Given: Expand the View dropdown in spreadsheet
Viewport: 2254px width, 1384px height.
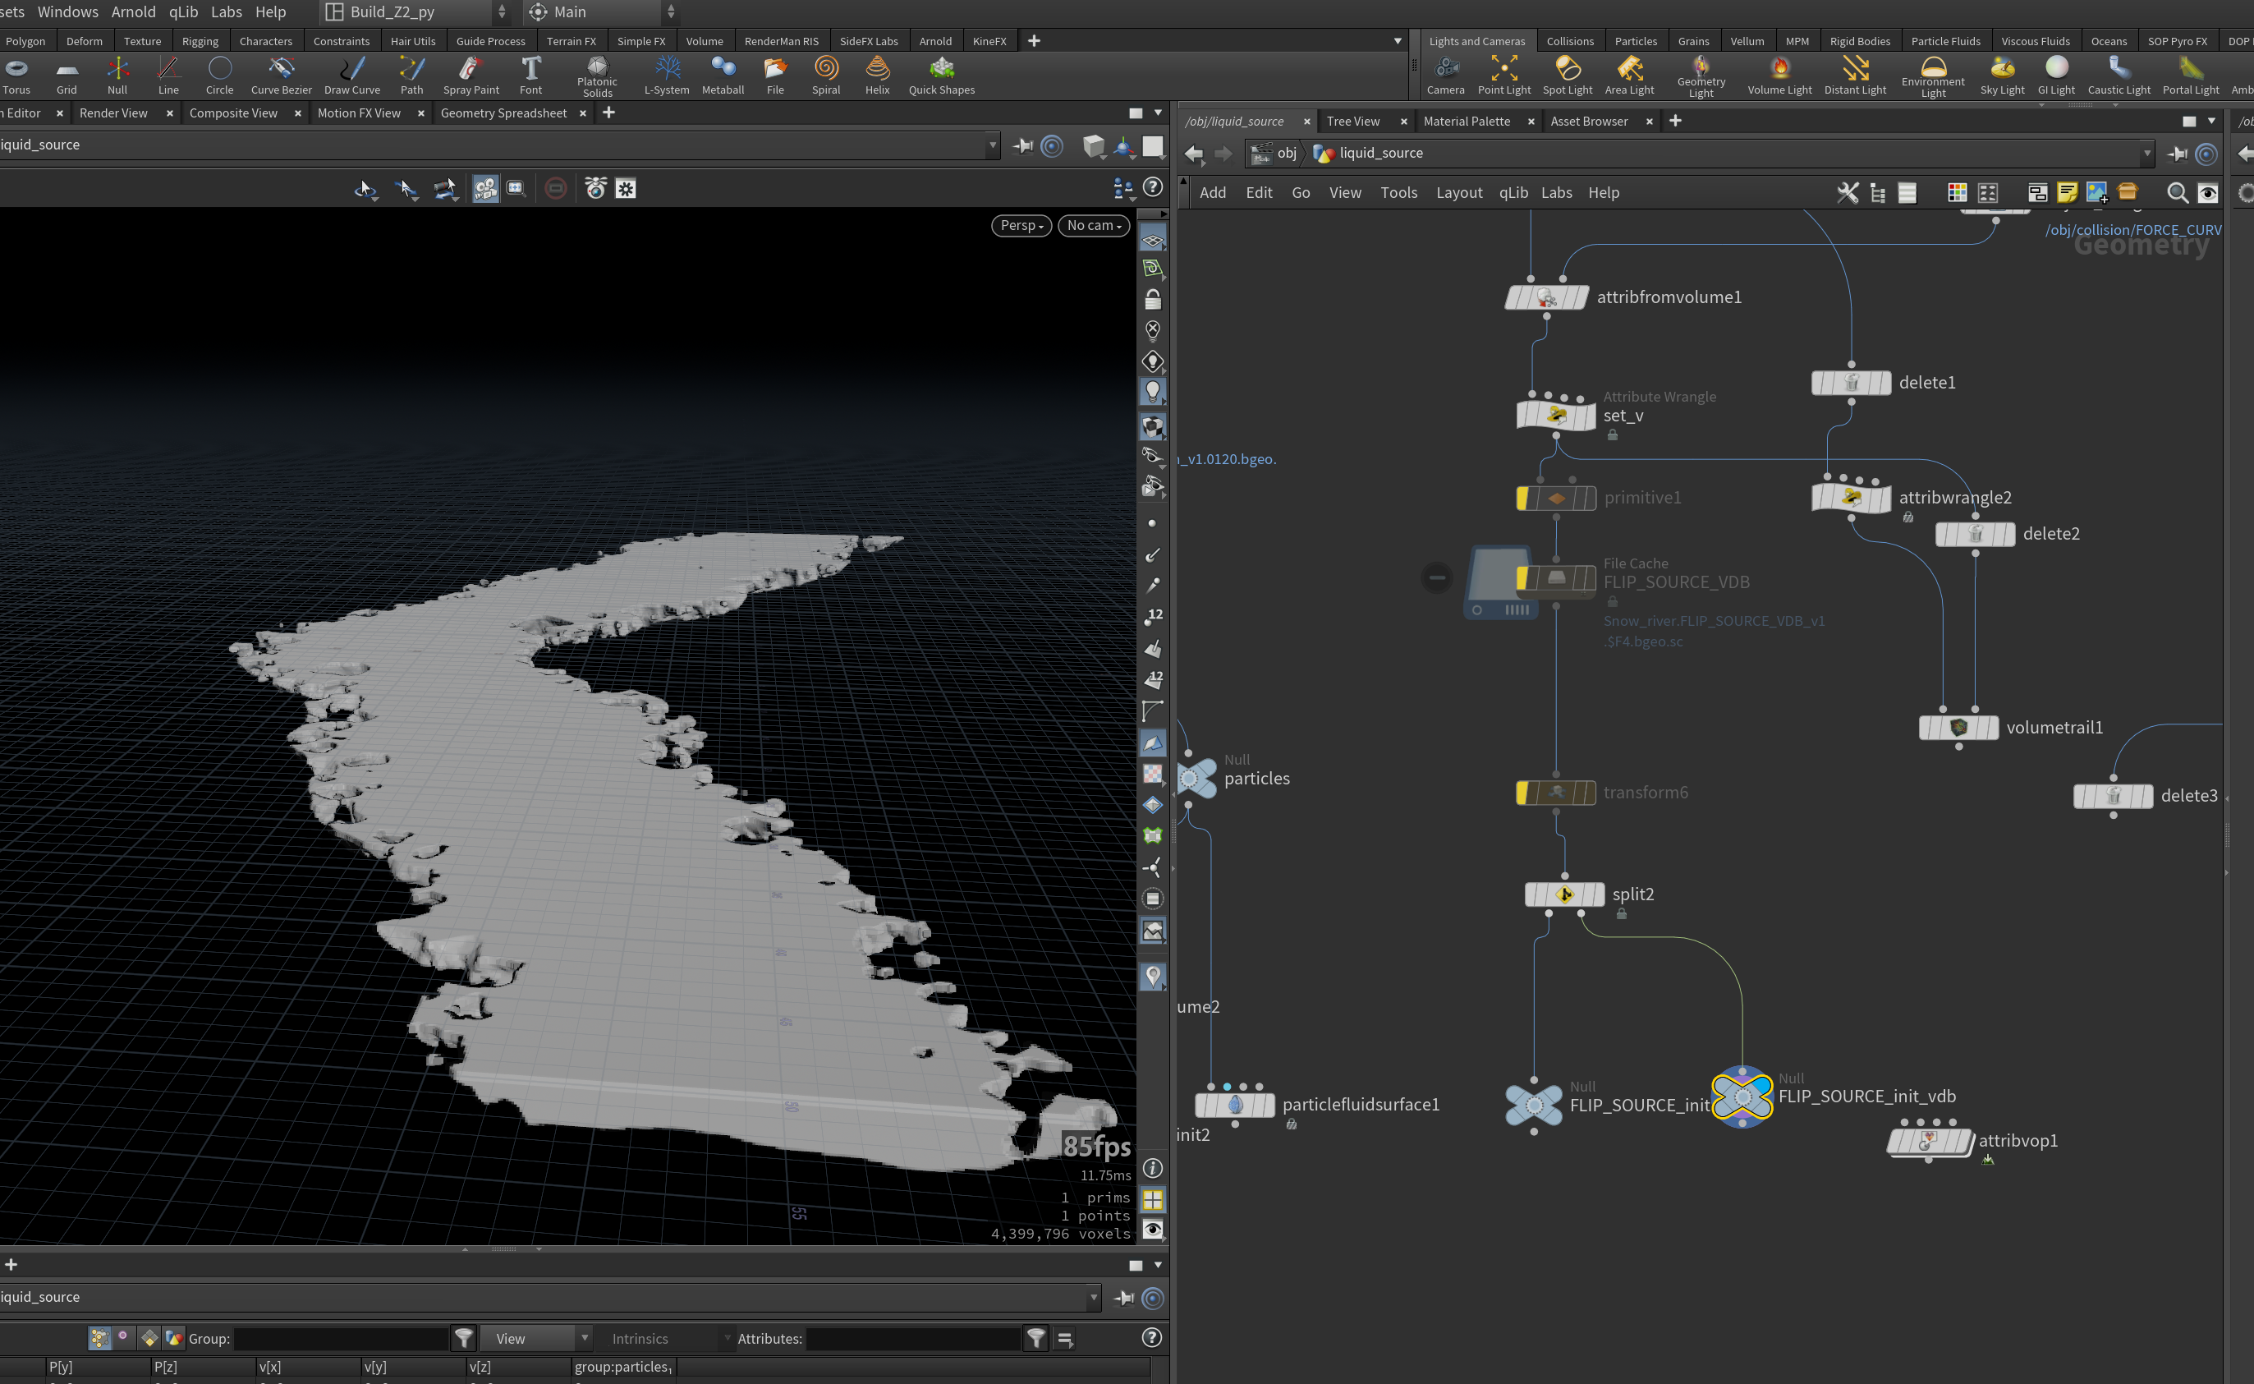Looking at the screenshot, I should pyautogui.click(x=536, y=1338).
